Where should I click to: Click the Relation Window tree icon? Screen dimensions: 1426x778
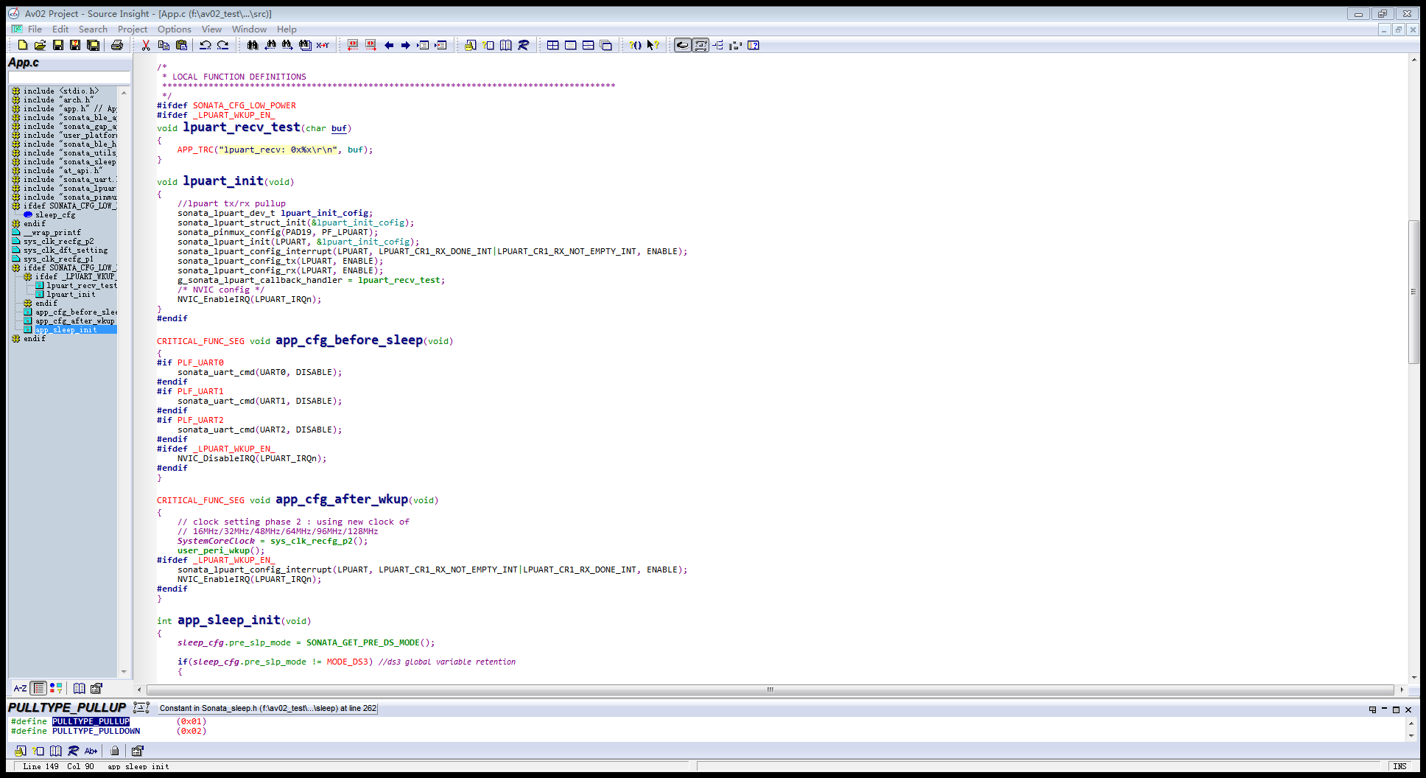(718, 45)
